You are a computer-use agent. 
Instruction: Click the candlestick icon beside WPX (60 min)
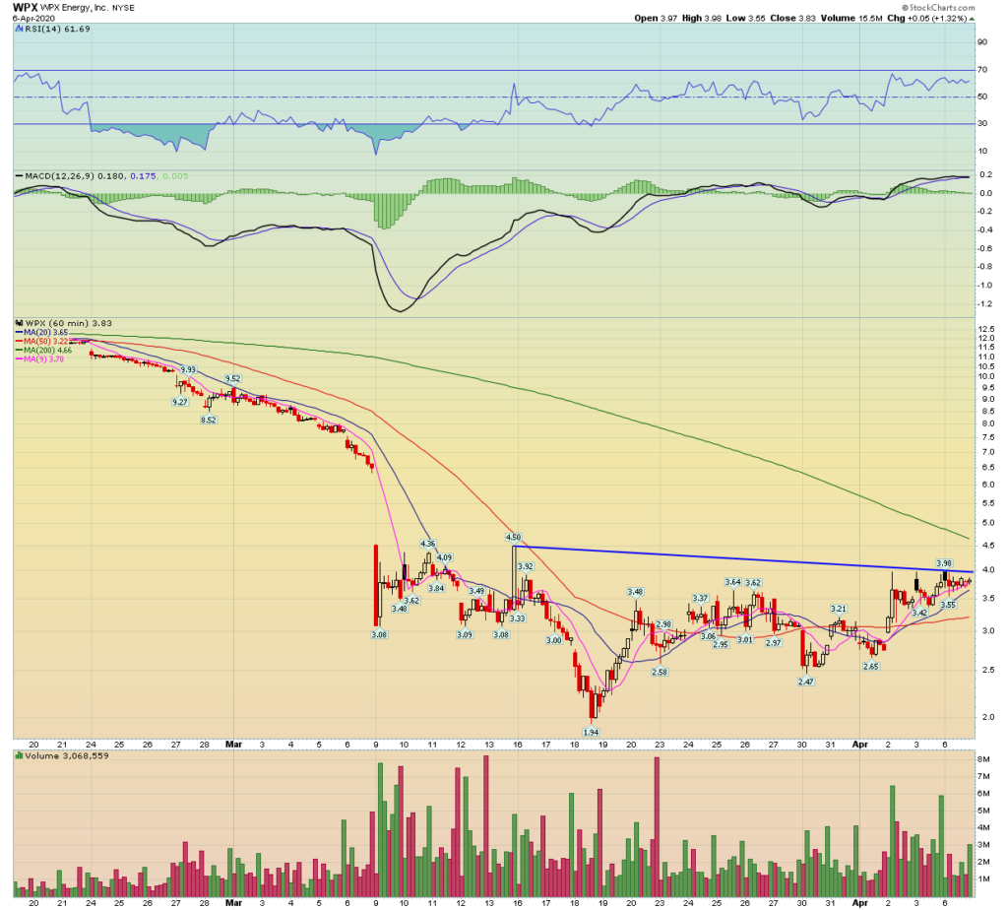[19, 323]
